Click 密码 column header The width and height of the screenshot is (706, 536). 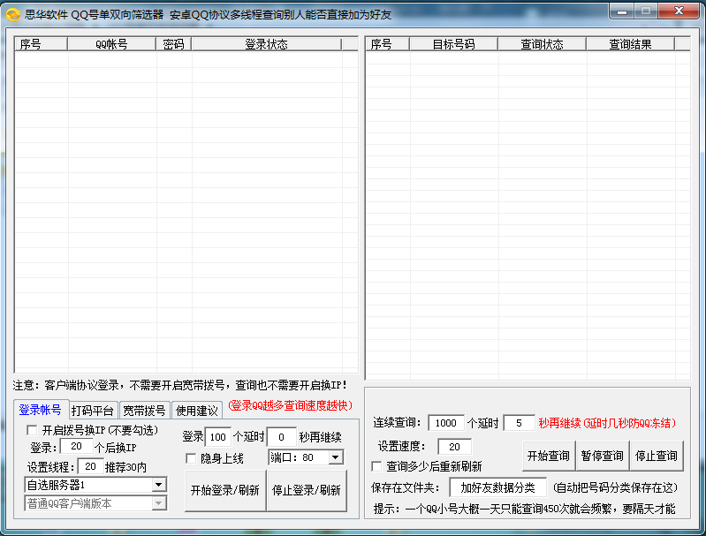174,44
